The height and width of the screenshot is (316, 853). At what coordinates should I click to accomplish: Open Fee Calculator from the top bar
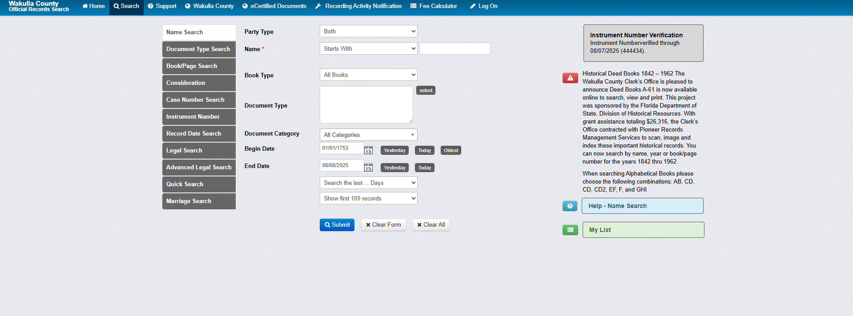click(x=434, y=6)
